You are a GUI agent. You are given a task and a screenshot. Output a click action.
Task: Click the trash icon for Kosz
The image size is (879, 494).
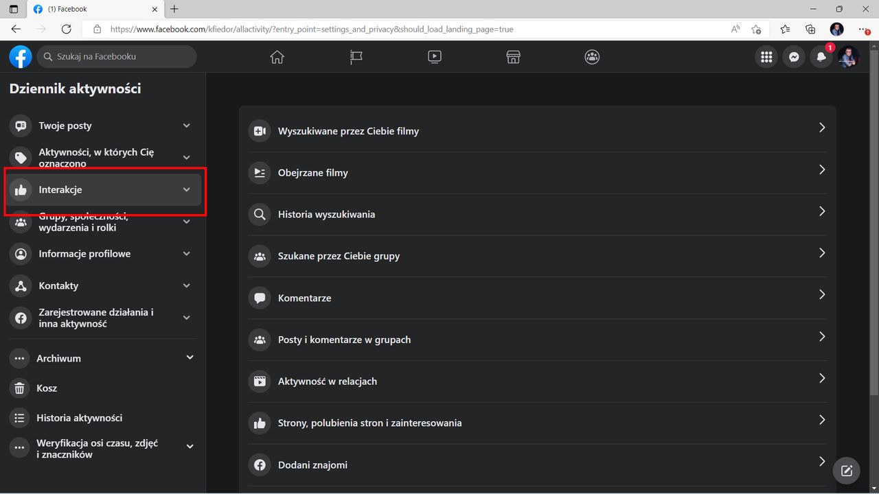pos(20,388)
